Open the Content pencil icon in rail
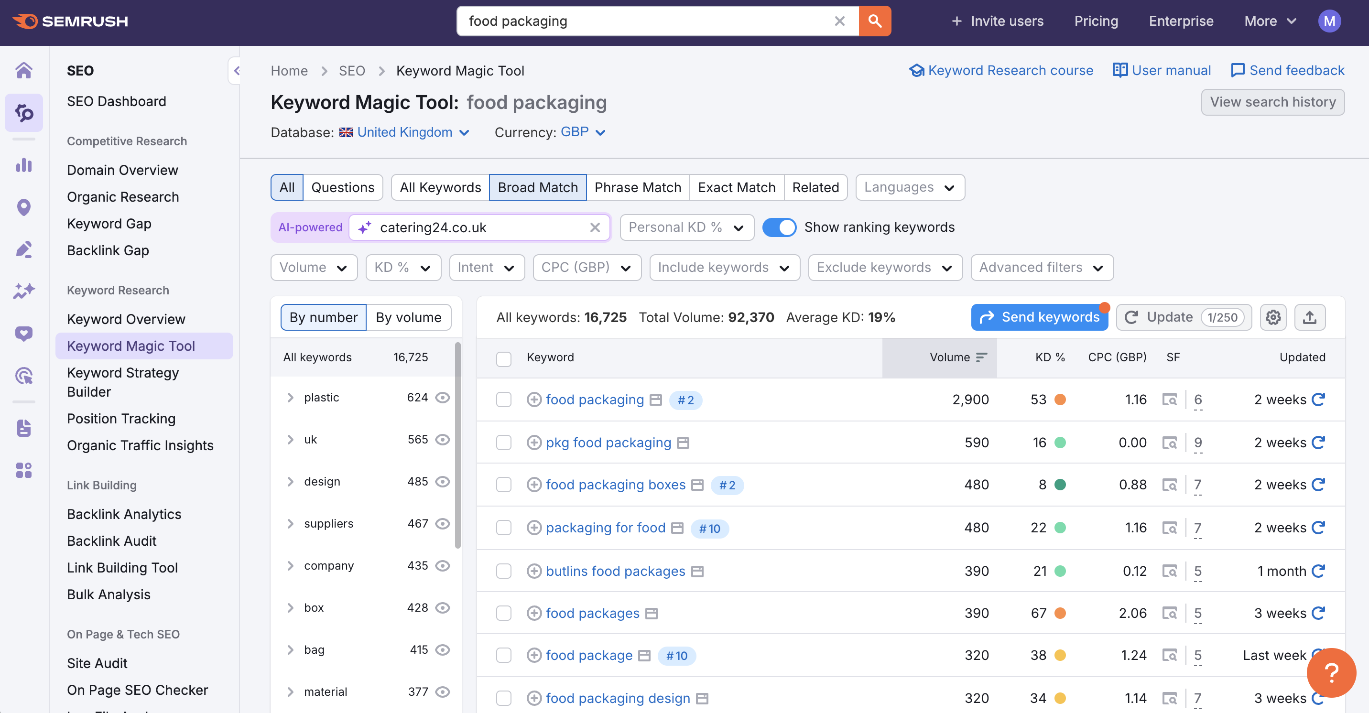The height and width of the screenshot is (713, 1369). (x=24, y=249)
